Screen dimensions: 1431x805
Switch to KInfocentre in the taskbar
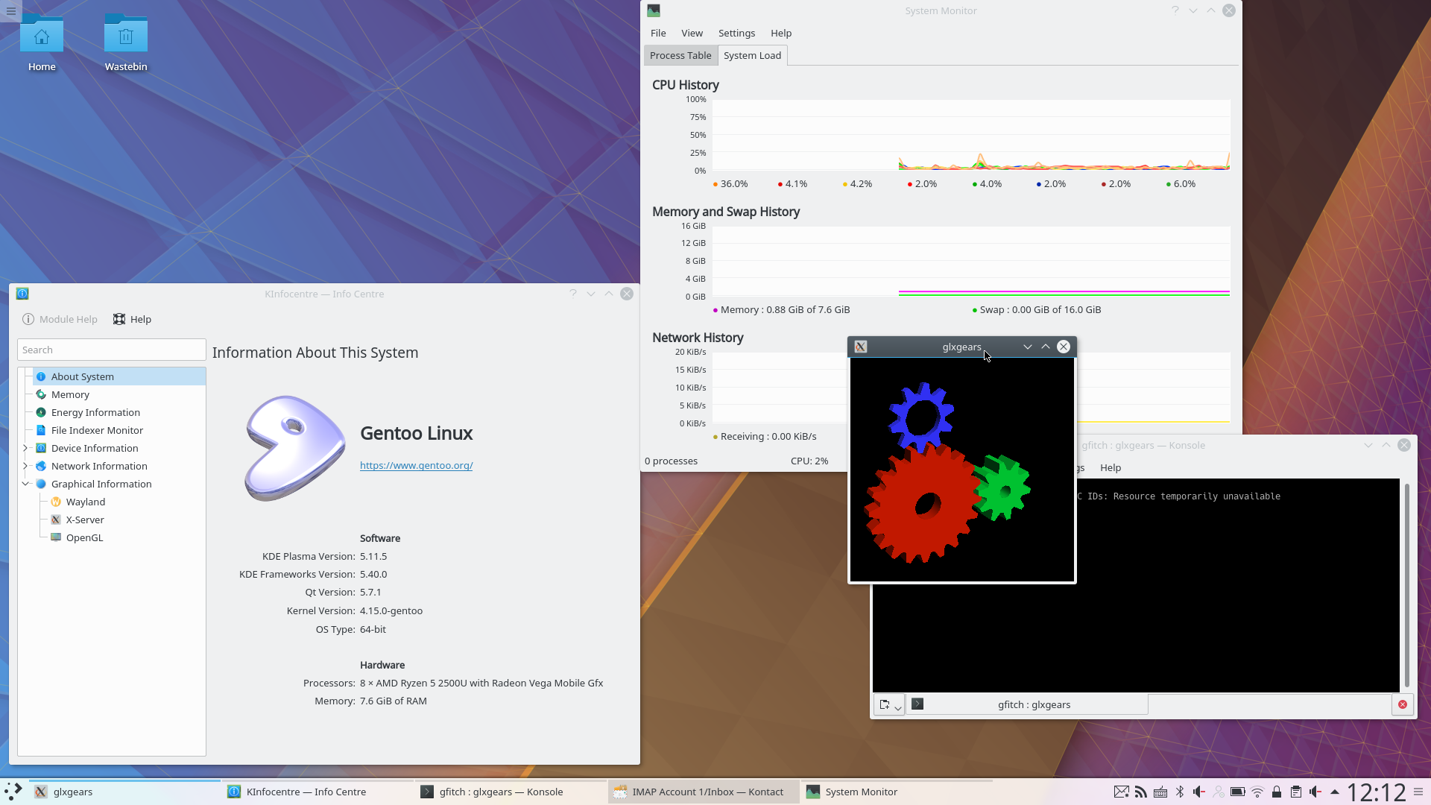[318, 792]
